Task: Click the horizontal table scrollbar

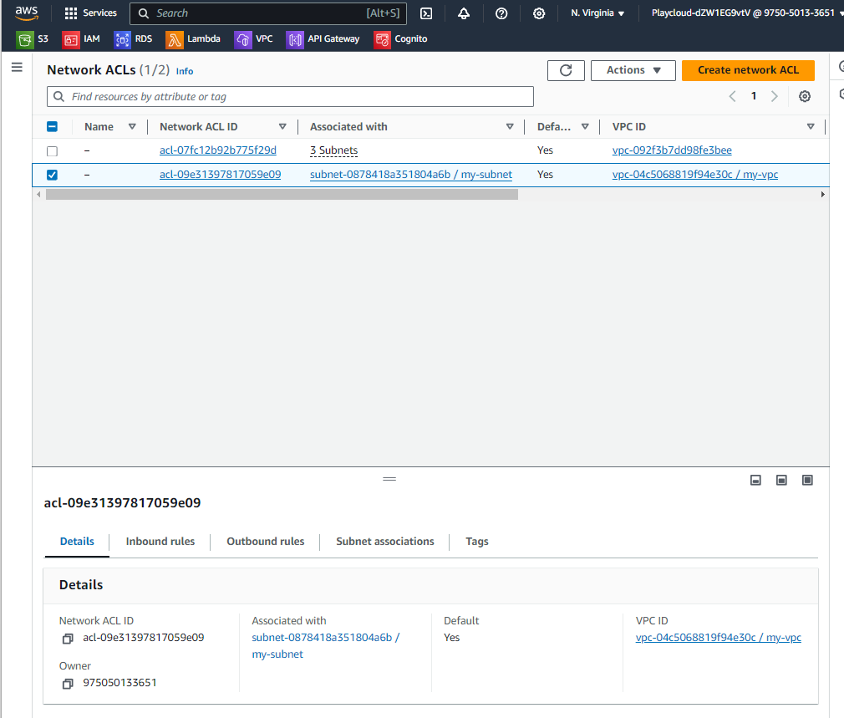Action: coord(282,194)
